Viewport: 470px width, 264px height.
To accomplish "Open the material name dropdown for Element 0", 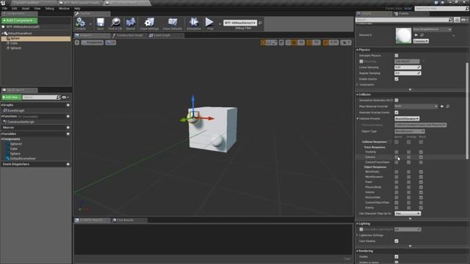I will click(433, 29).
